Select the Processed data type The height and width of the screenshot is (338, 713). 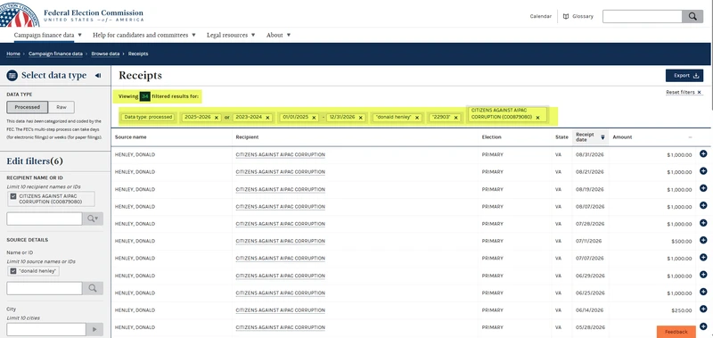pos(28,107)
